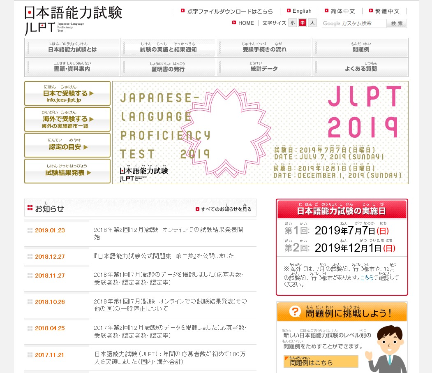Switch language to English
The height and width of the screenshot is (373, 432).
click(302, 11)
